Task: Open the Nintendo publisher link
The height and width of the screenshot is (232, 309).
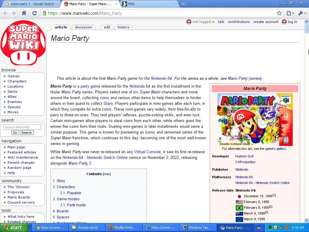Action: tap(242, 169)
